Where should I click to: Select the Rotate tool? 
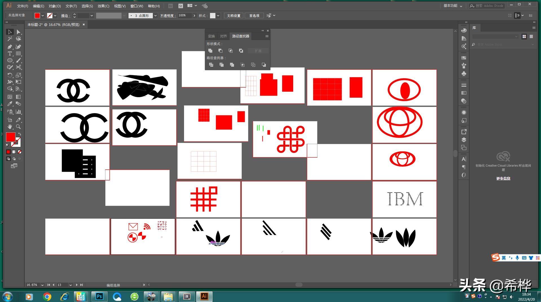pyautogui.click(x=10, y=75)
